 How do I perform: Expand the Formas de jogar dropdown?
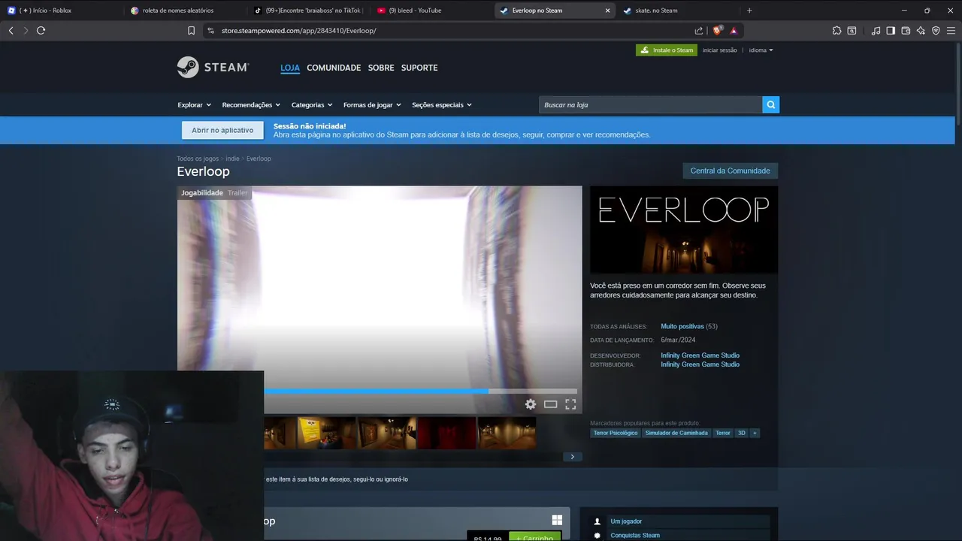(372, 105)
